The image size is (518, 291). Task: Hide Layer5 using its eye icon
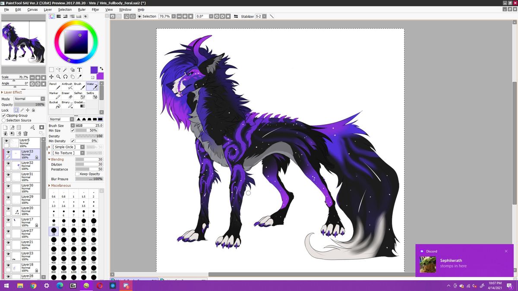[x=6, y=141]
